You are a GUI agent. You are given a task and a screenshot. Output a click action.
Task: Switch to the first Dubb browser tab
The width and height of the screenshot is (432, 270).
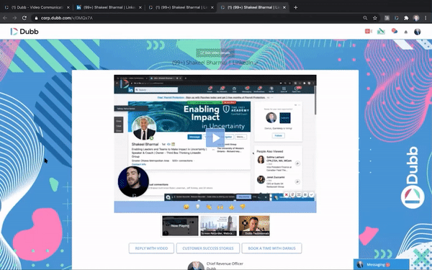[x=37, y=7]
